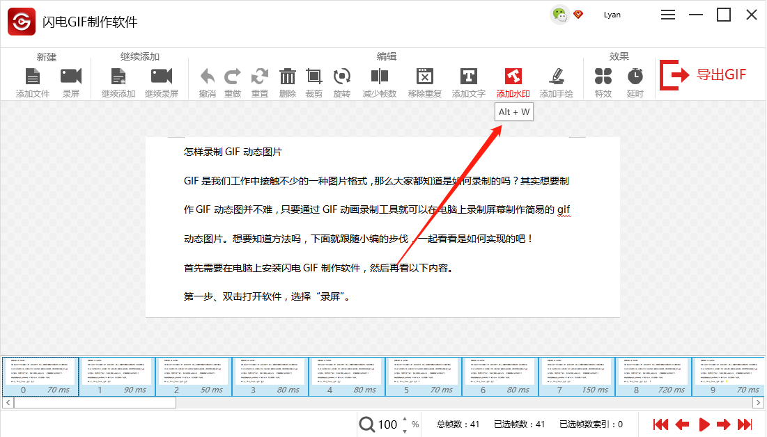The image size is (767, 437).
Task: Delete frames with the 删除 trash icon
Action: (x=288, y=77)
